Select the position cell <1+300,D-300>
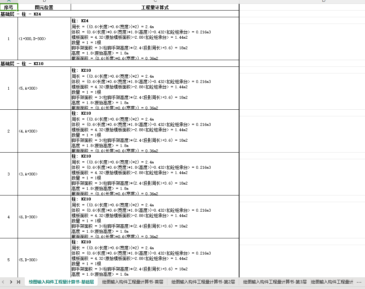Screen dimensions: 365x289 [44, 39]
